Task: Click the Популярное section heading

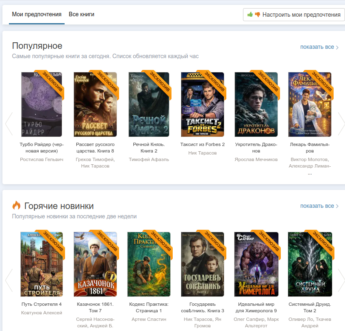Action: (37, 46)
